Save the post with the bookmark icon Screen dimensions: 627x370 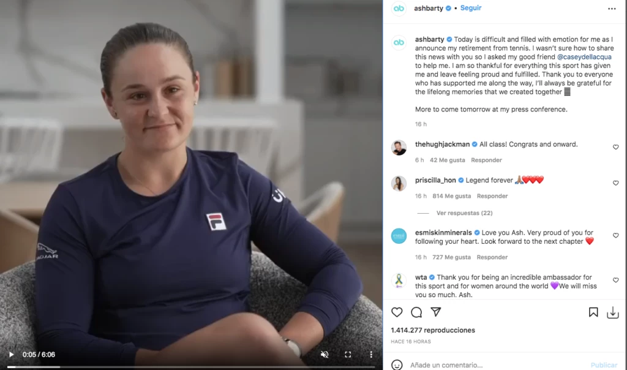pos(593,312)
